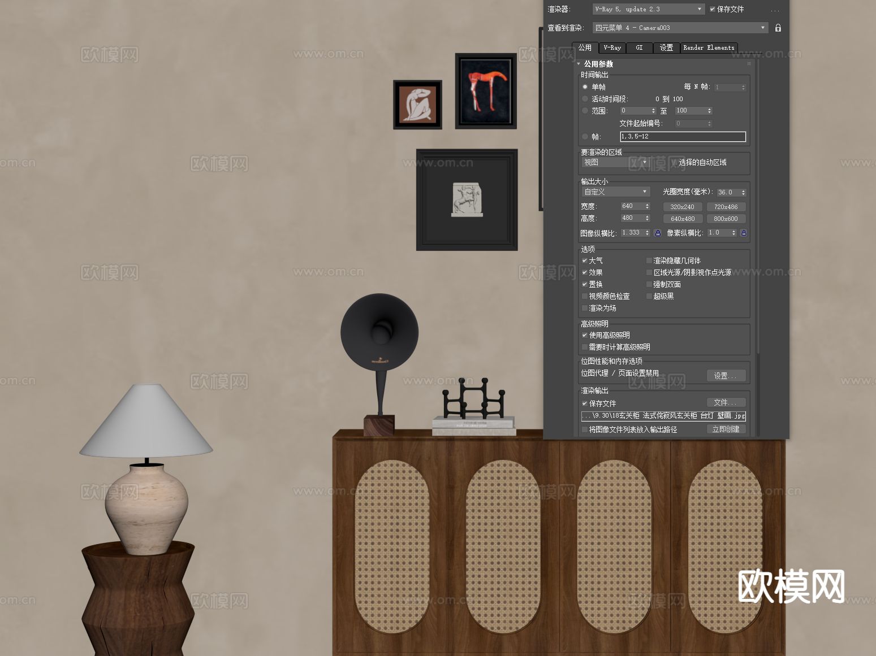Switch to the V-Ray tab

(x=612, y=47)
